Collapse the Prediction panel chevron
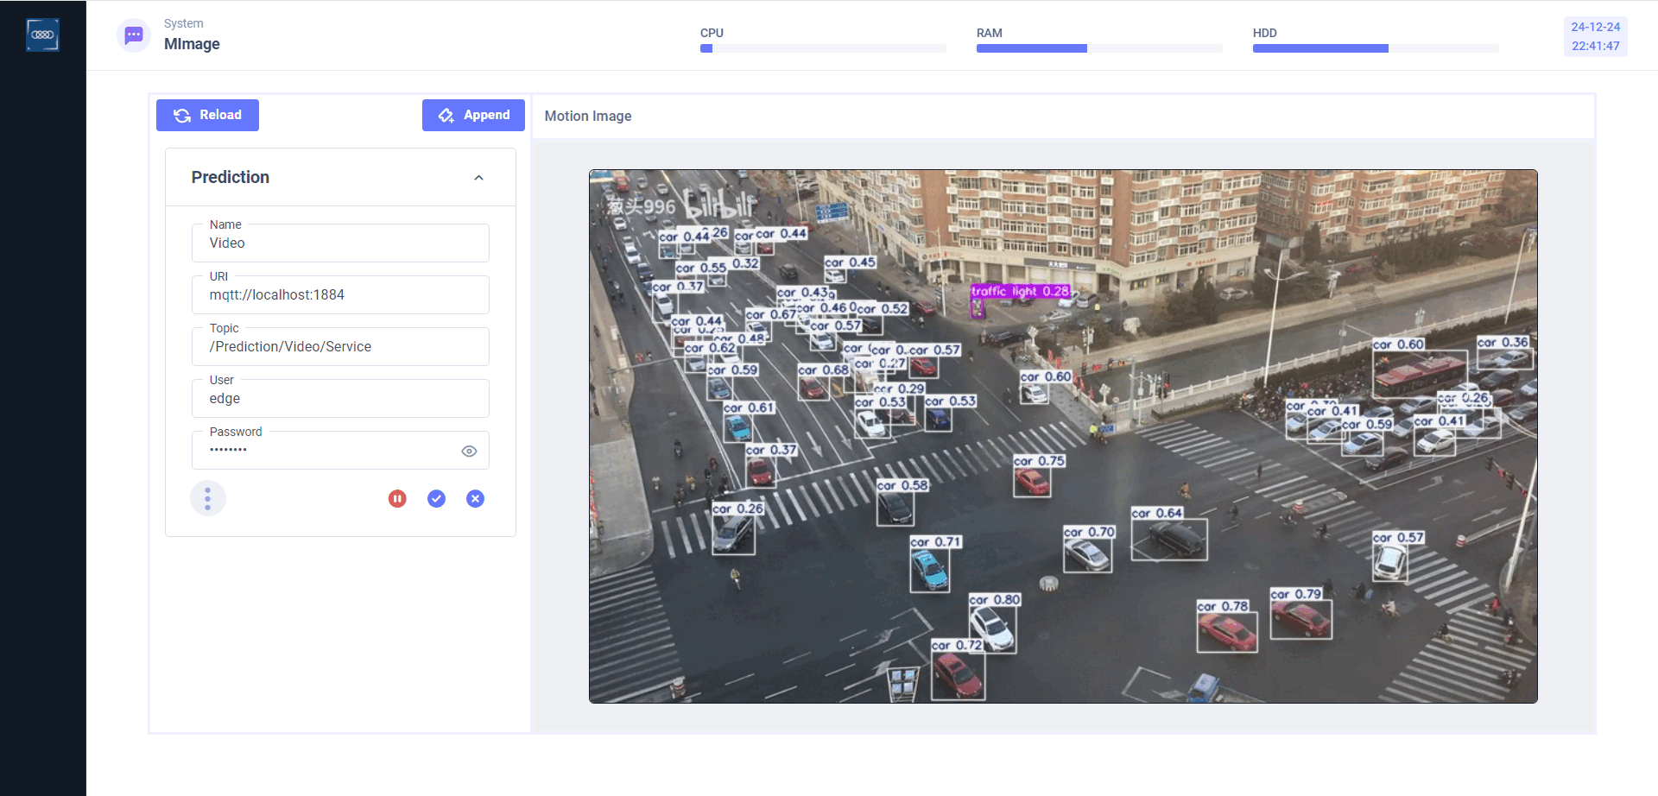This screenshot has width=1658, height=796. [x=478, y=178]
